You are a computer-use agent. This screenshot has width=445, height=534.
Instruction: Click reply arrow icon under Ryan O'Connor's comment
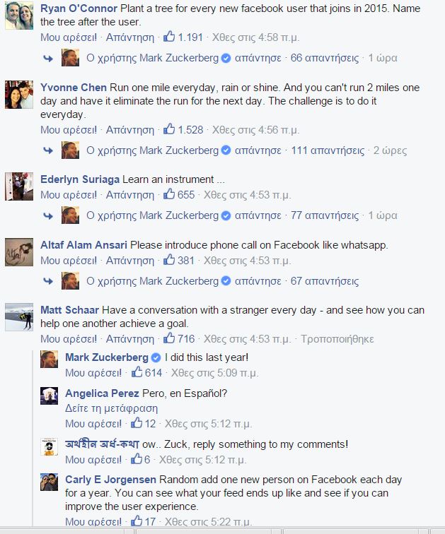point(48,58)
